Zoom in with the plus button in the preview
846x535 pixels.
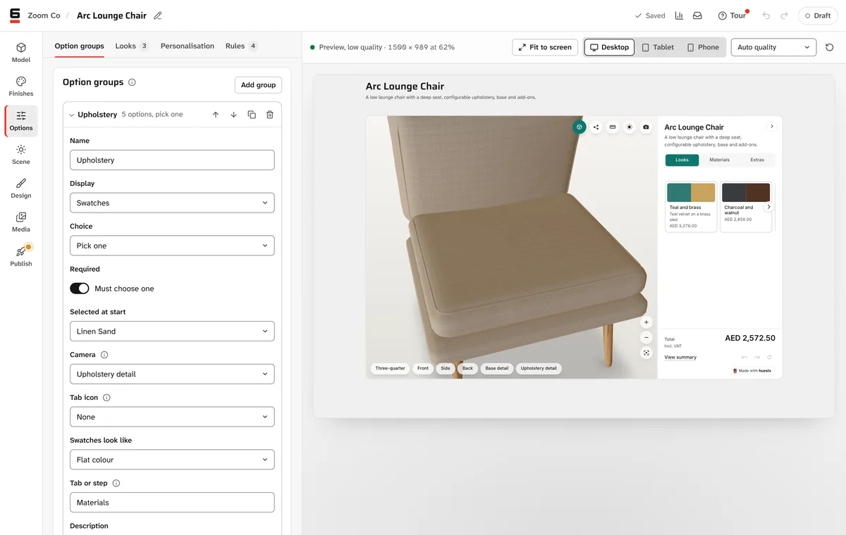pos(646,322)
